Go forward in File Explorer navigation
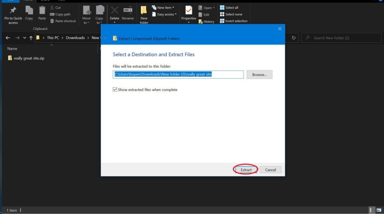The height and width of the screenshot is (214, 384). 17,38
